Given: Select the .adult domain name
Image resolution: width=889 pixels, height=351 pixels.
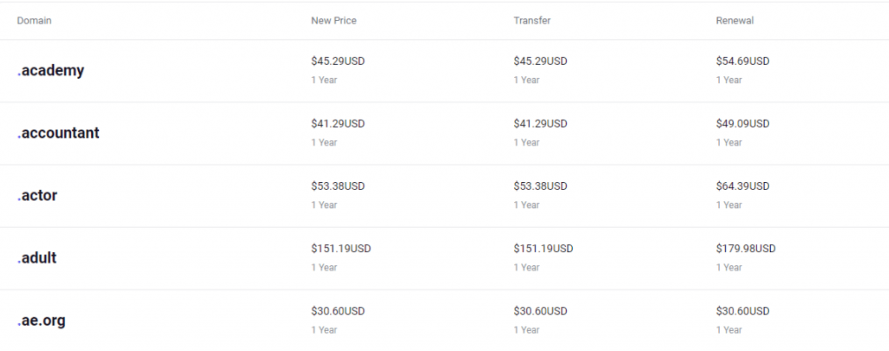Looking at the screenshot, I should [36, 258].
